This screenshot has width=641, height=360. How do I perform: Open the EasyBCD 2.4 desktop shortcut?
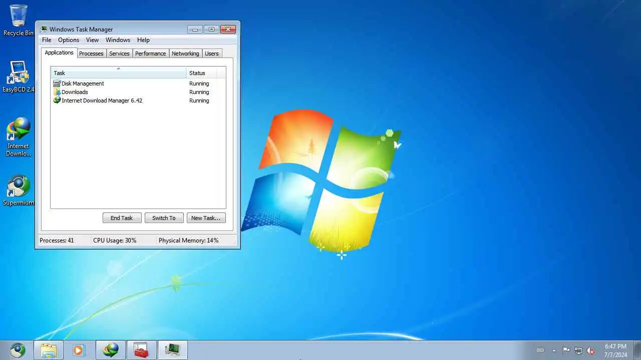pos(19,76)
